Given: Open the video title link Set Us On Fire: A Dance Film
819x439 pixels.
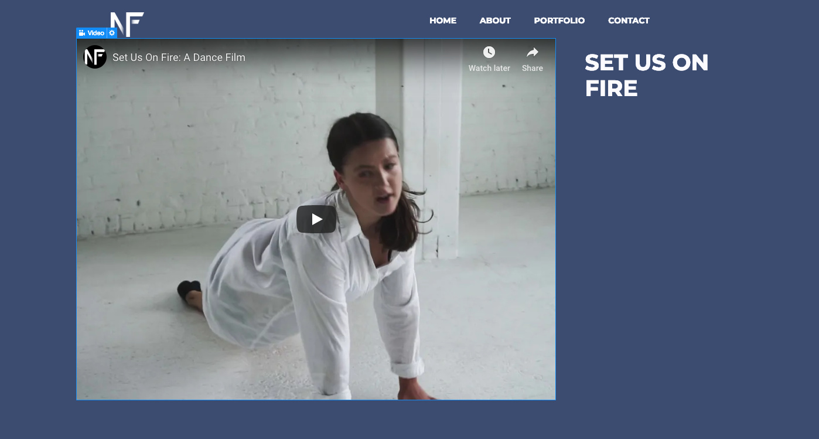Looking at the screenshot, I should point(179,57).
